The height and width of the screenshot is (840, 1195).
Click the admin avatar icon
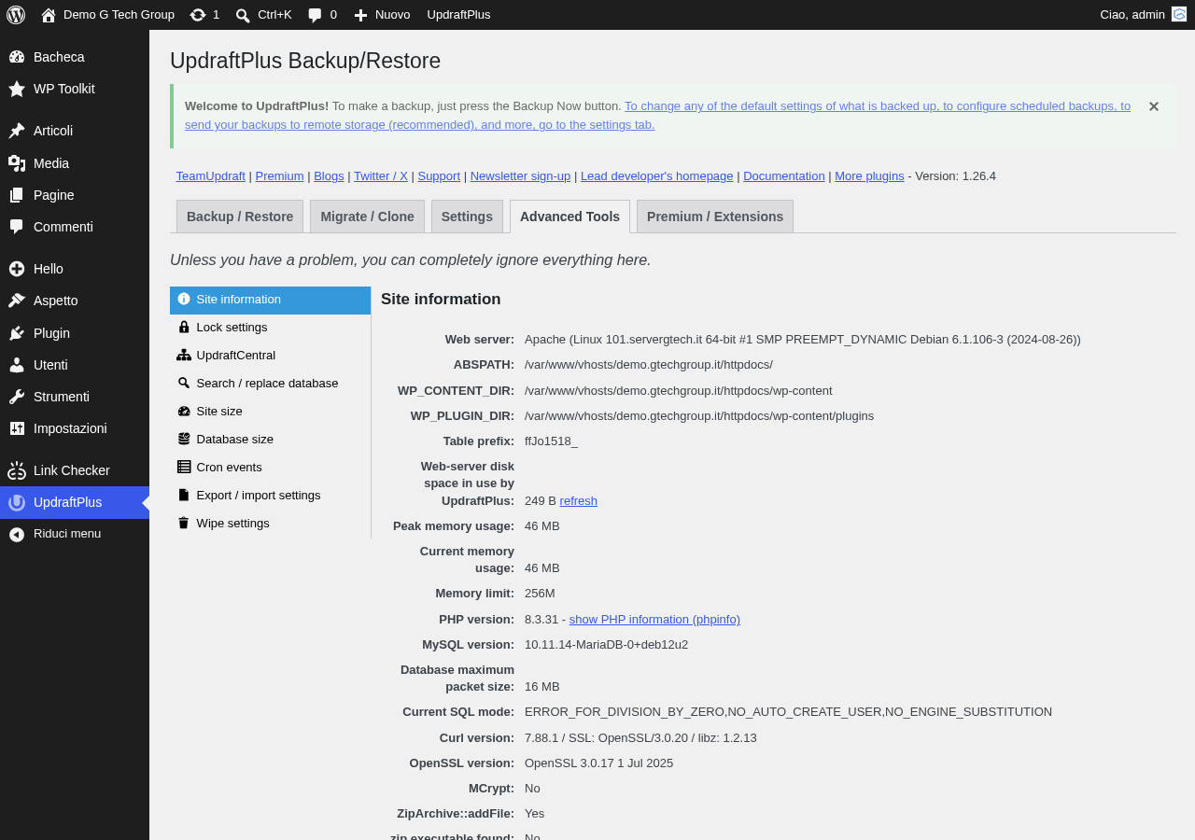click(x=1179, y=14)
